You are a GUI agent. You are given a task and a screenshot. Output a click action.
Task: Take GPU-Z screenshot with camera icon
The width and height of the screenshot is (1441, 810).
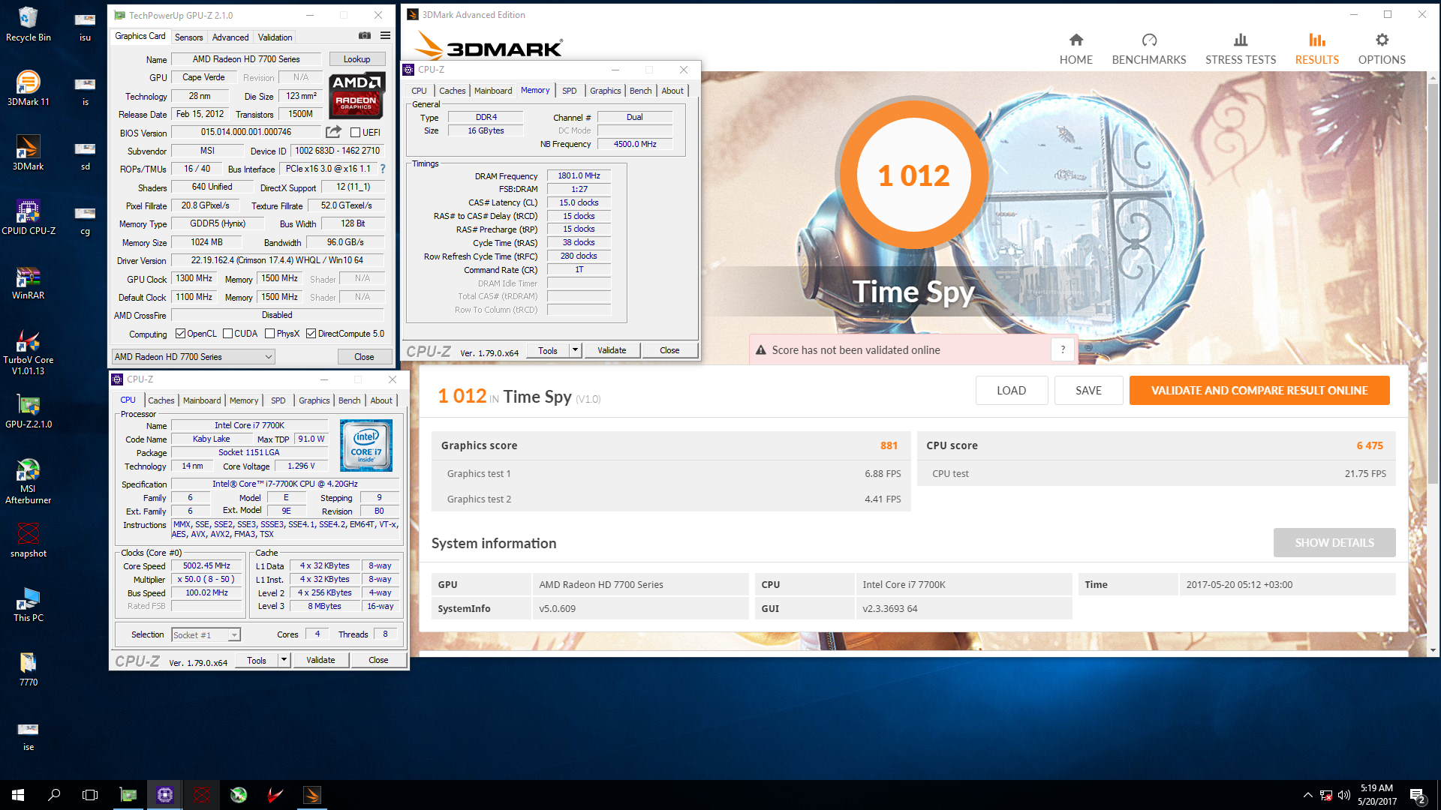pos(365,35)
